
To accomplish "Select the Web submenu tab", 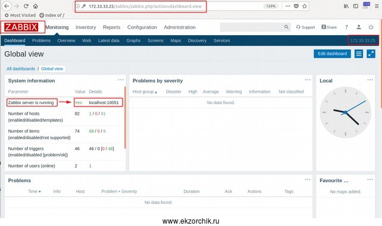I will (86, 40).
